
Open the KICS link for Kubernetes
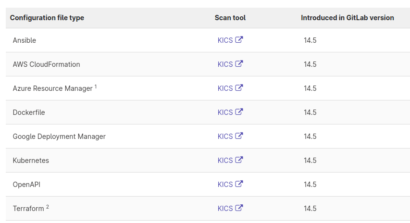[225, 161]
